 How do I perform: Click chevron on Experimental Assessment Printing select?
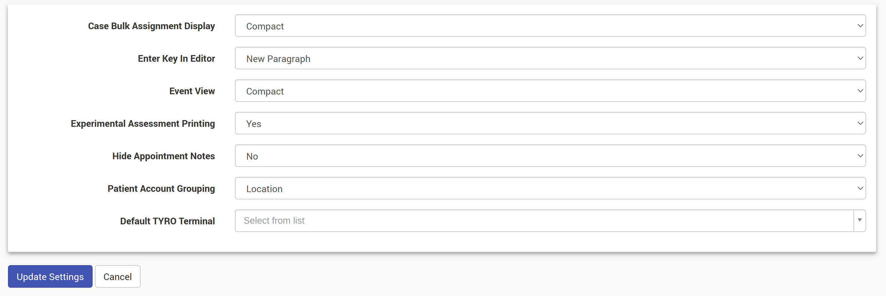pos(860,123)
